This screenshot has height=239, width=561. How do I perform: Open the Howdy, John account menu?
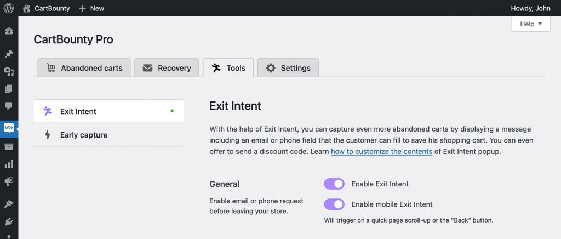(x=530, y=8)
